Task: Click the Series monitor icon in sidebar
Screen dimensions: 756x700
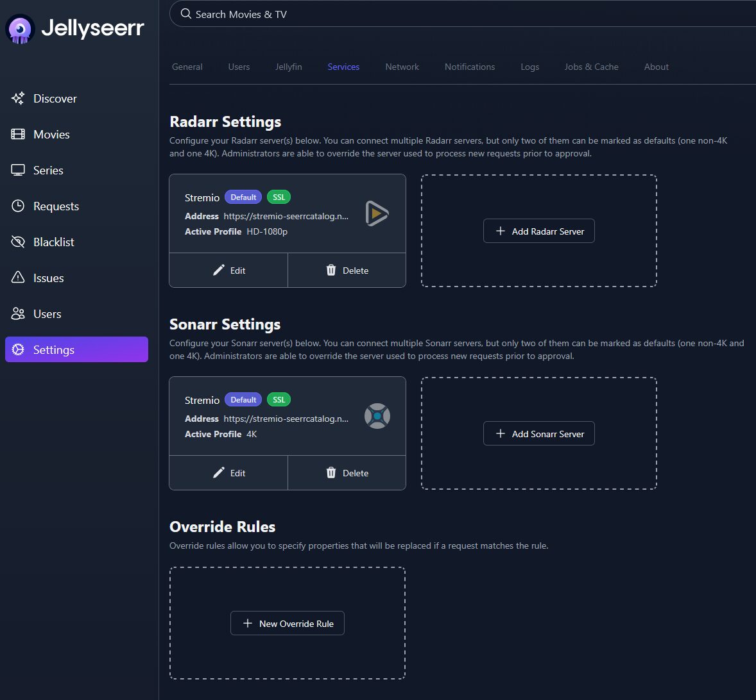Action: click(x=18, y=170)
